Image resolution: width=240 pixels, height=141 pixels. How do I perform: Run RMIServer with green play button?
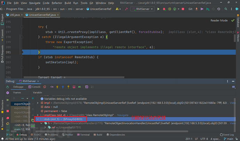158,9
